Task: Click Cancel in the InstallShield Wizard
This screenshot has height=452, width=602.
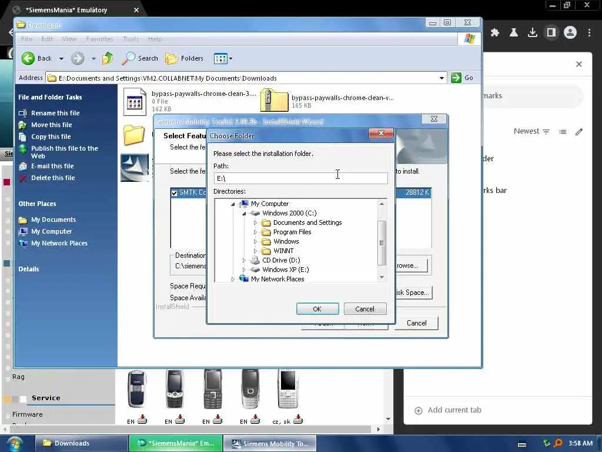Action: pos(416,323)
